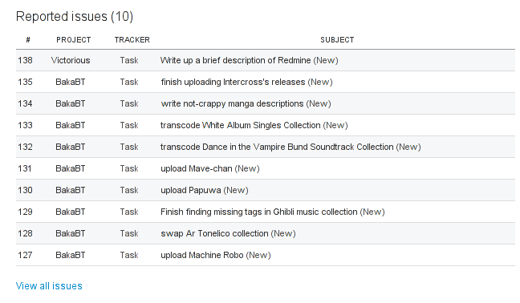Open 'swap Ar Tonelico collection' issue
520x303 pixels.
coord(214,233)
